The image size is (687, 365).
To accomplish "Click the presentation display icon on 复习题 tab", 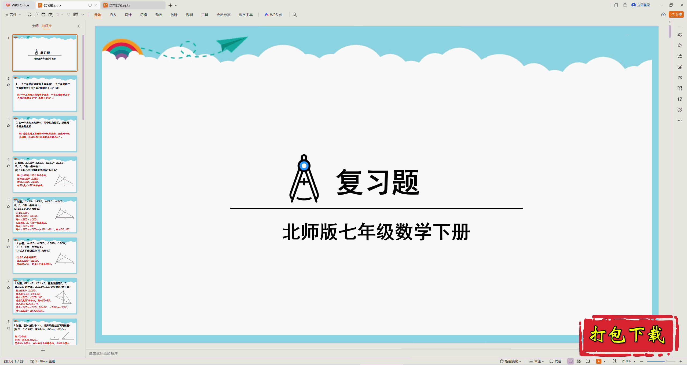I will pyautogui.click(x=90, y=5).
